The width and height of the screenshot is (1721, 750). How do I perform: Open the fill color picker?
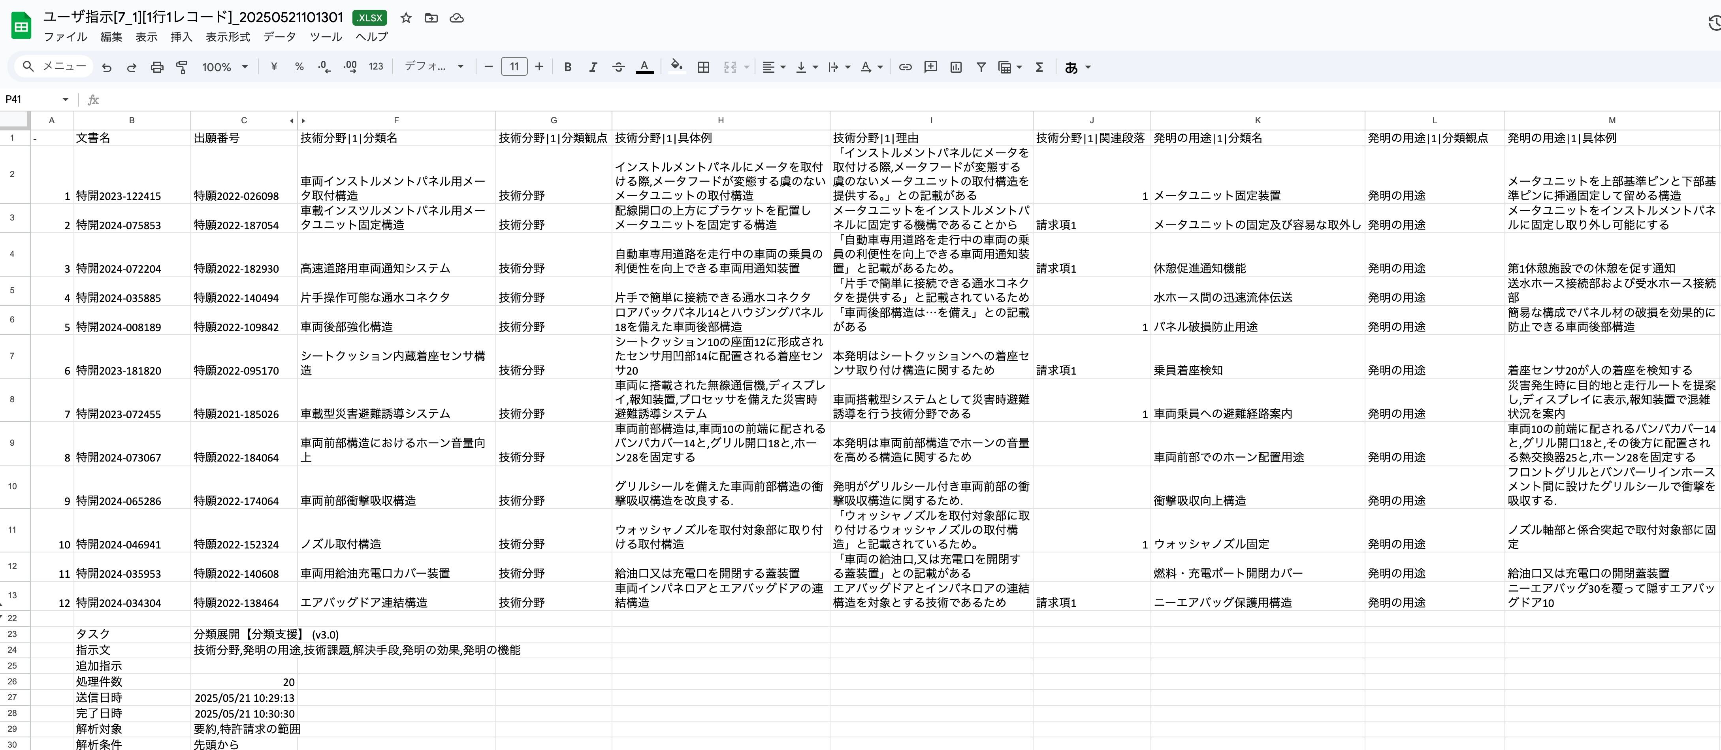coord(677,67)
